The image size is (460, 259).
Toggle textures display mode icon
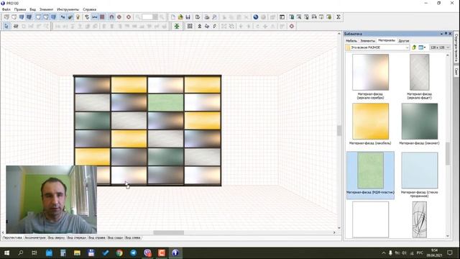coord(29,17)
